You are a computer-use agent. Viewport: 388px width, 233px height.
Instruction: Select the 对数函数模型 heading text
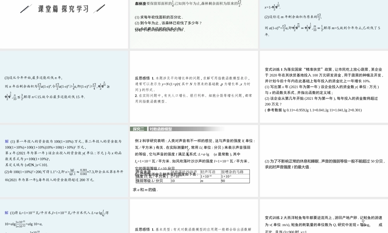tap(161, 128)
